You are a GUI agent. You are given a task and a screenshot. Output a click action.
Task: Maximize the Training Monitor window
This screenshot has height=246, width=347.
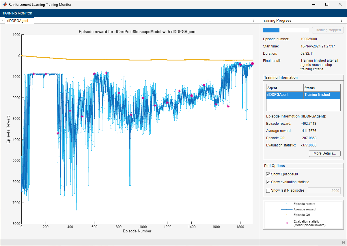click(327, 5)
